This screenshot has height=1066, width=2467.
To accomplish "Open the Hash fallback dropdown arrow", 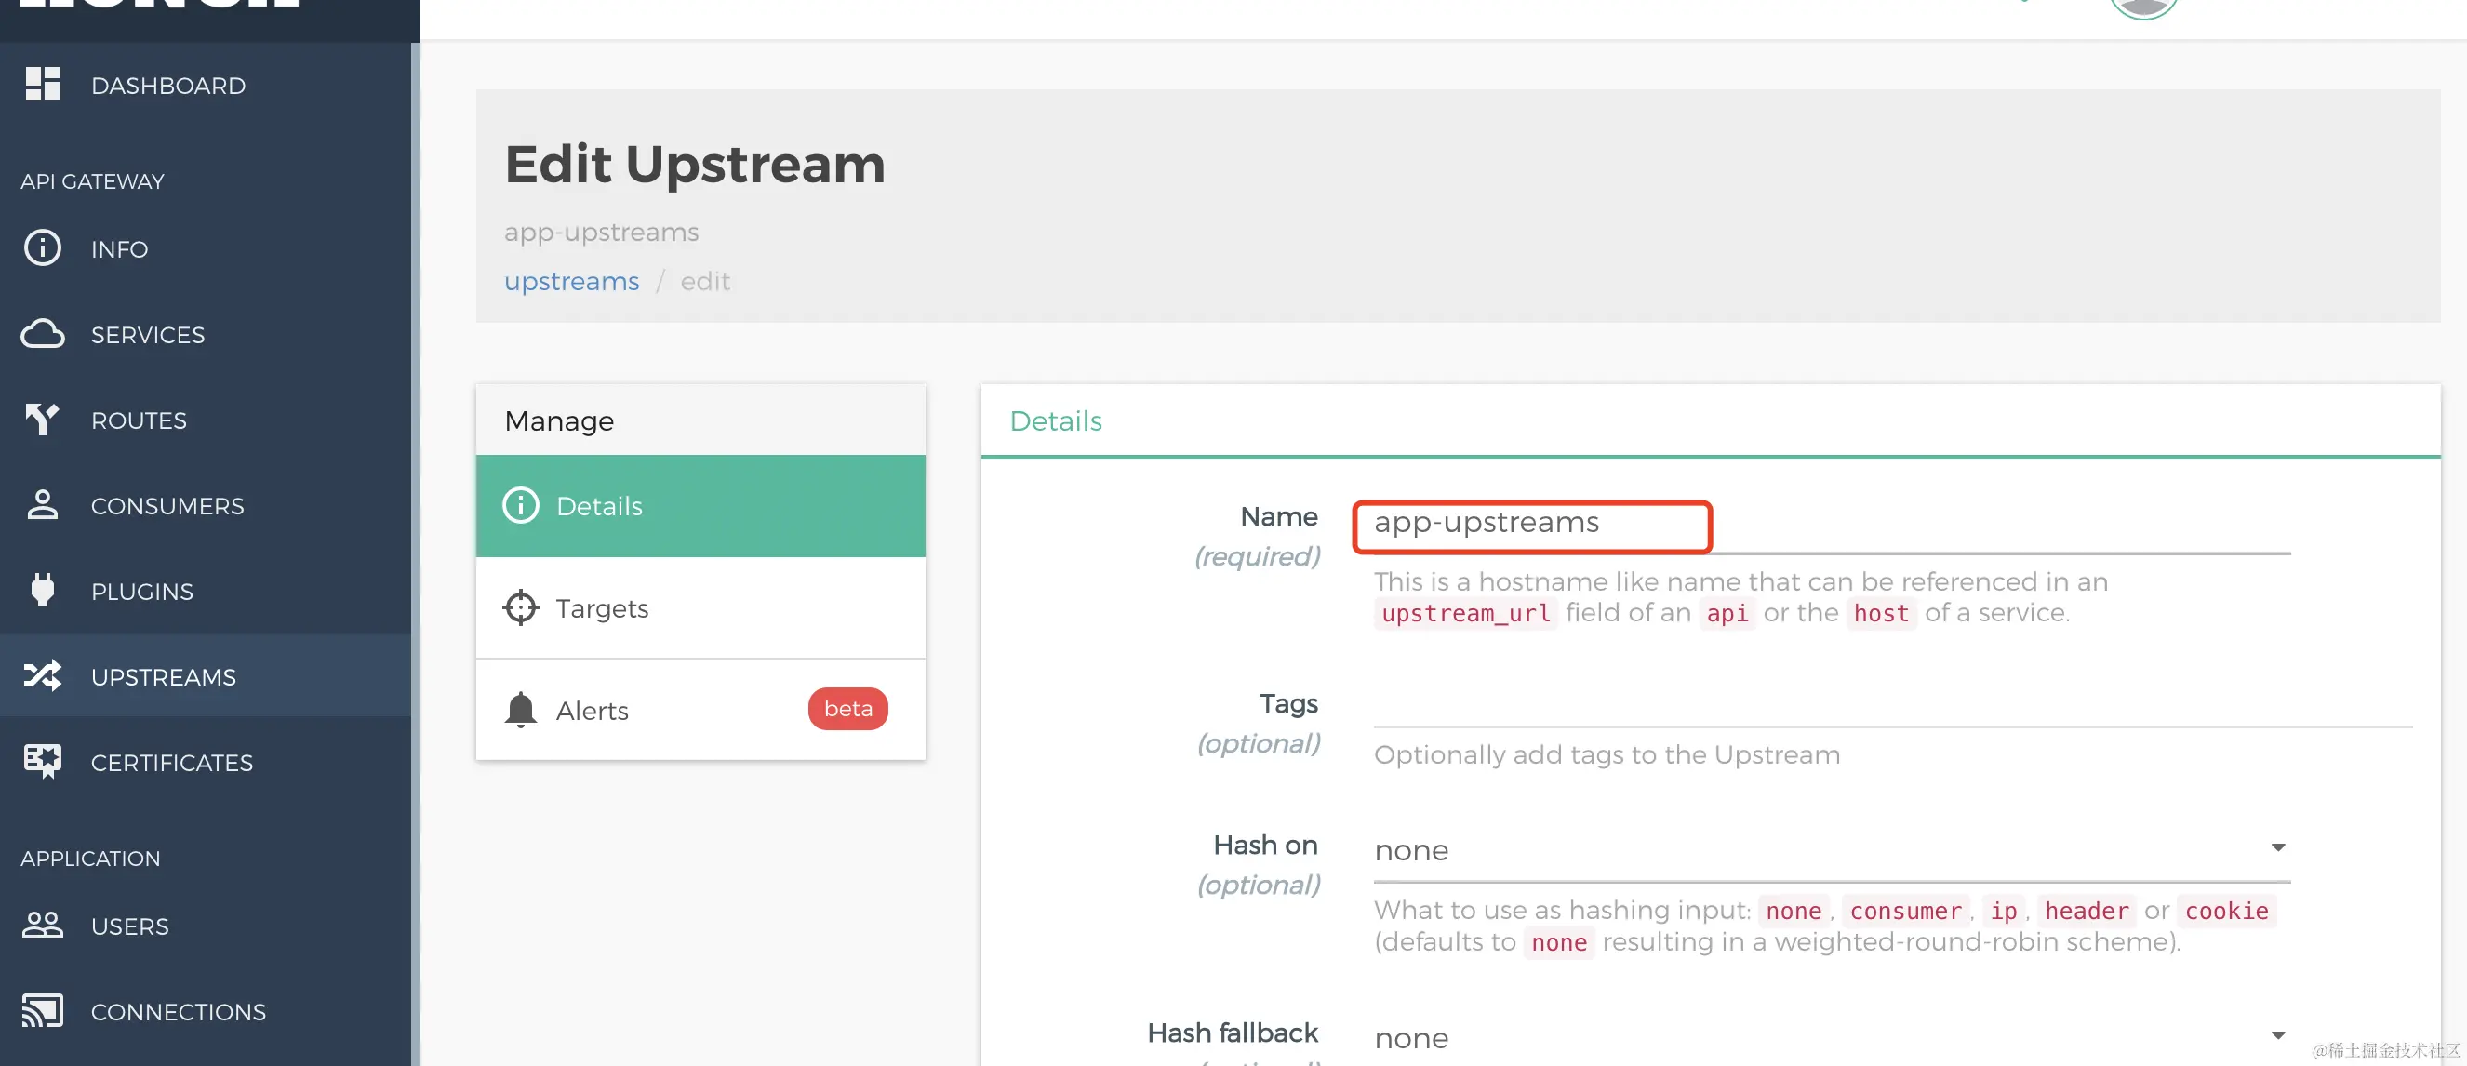I will 2277,1035.
